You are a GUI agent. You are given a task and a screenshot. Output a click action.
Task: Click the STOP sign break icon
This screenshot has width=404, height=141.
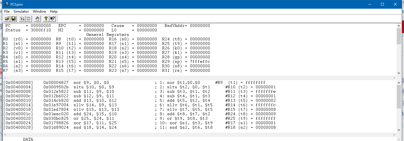click(28, 19)
